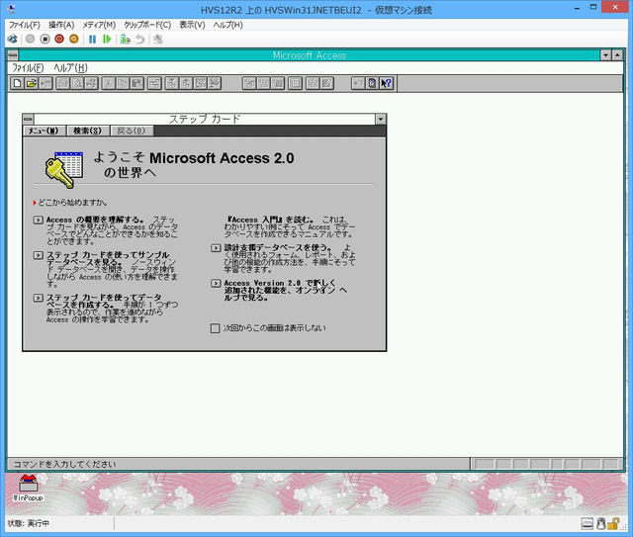
Task: Click the yellow key Access logo image
Action: 63,169
